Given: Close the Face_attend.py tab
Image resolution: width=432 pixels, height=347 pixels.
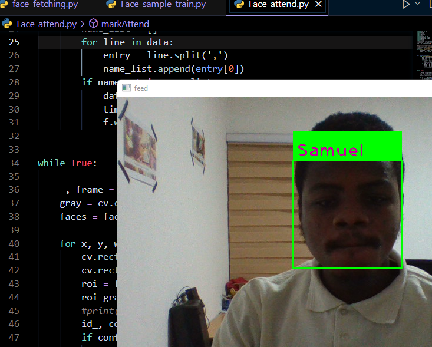Looking at the screenshot, I should [x=318, y=4].
